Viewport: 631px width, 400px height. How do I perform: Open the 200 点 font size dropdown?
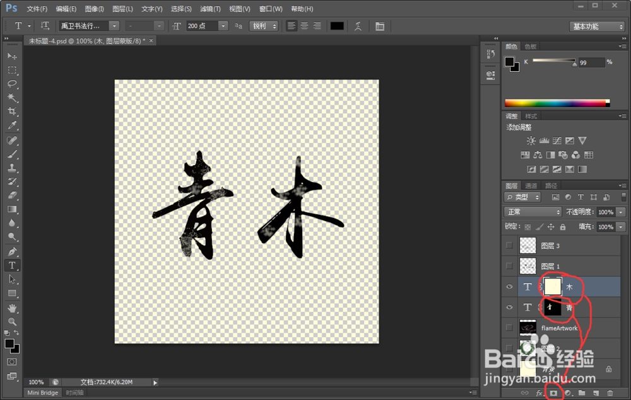click(x=223, y=26)
